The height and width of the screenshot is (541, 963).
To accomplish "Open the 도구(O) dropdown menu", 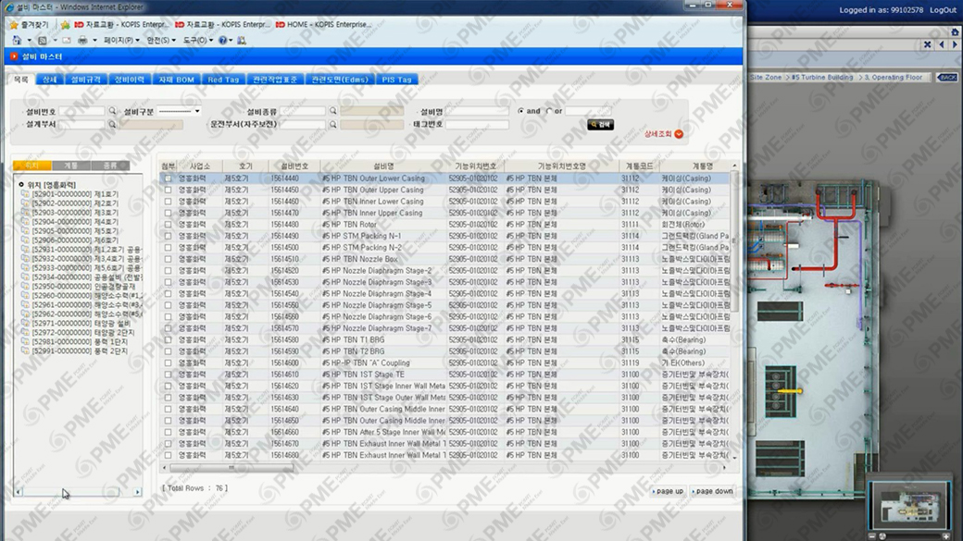I will [x=198, y=41].
